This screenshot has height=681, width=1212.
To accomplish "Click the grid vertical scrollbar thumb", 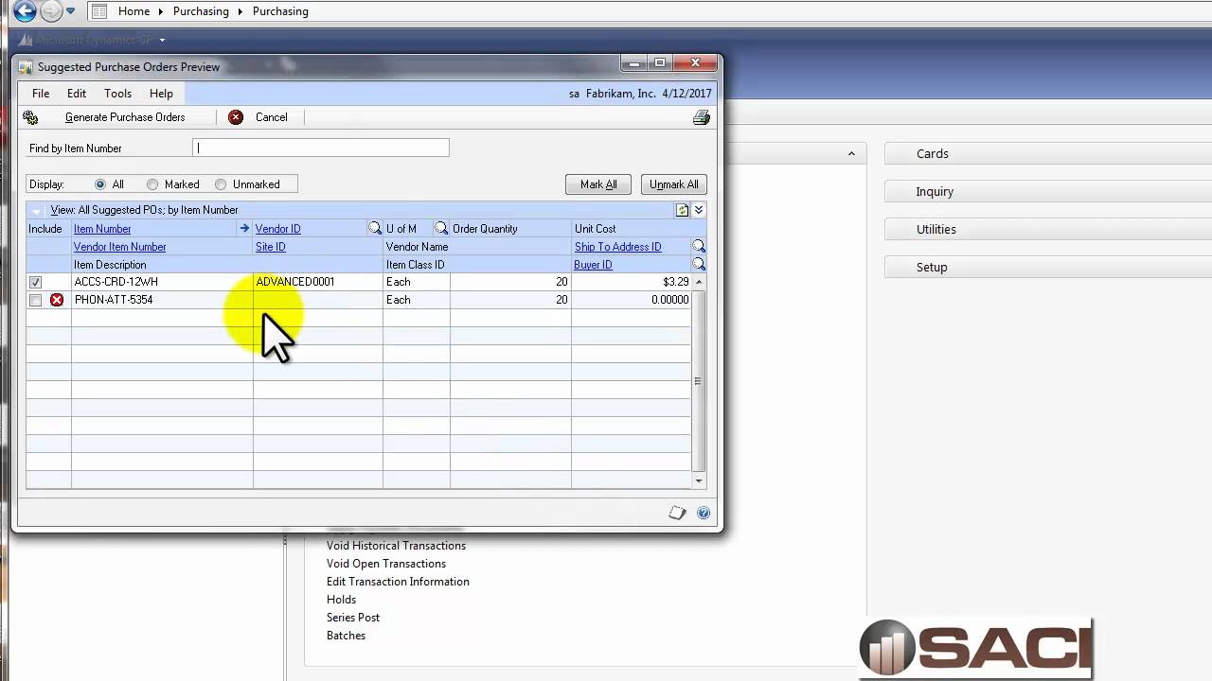I will (x=699, y=381).
